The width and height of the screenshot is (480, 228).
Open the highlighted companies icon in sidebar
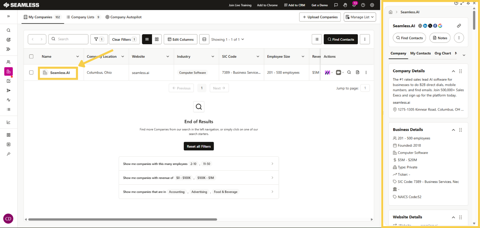point(8,72)
